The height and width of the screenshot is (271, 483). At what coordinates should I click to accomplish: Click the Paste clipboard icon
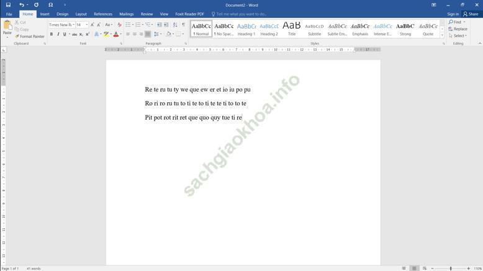coord(7,26)
